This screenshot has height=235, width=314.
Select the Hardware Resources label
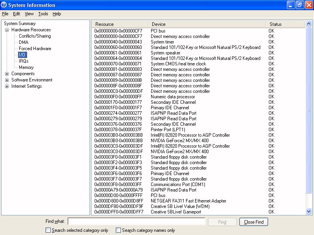[x=31, y=30]
